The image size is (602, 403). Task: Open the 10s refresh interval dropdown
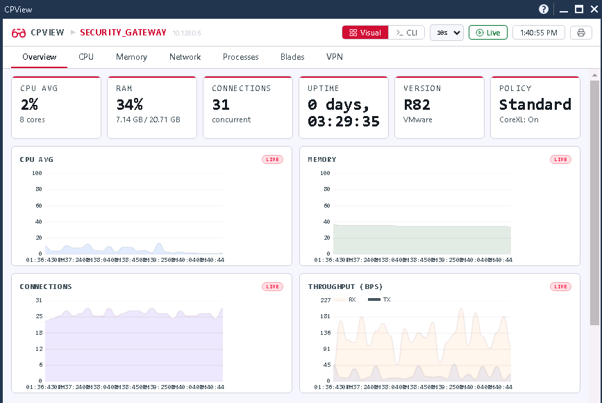click(x=446, y=33)
